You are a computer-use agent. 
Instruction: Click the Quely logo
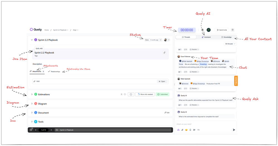(36, 29)
